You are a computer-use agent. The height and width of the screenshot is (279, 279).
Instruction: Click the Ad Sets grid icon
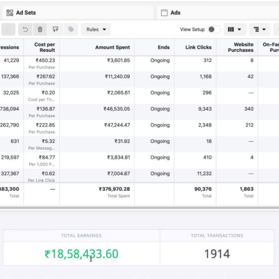[10, 13]
